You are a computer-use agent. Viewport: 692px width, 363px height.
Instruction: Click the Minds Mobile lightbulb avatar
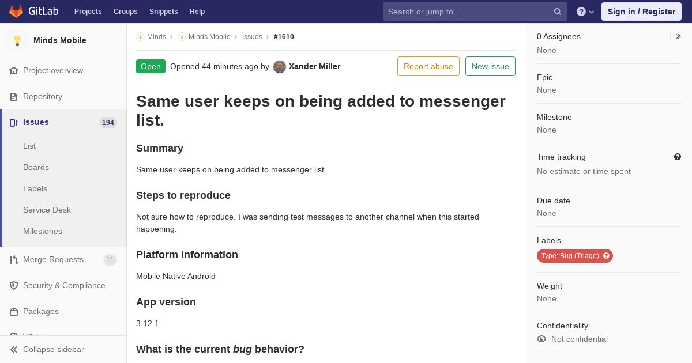point(17,40)
